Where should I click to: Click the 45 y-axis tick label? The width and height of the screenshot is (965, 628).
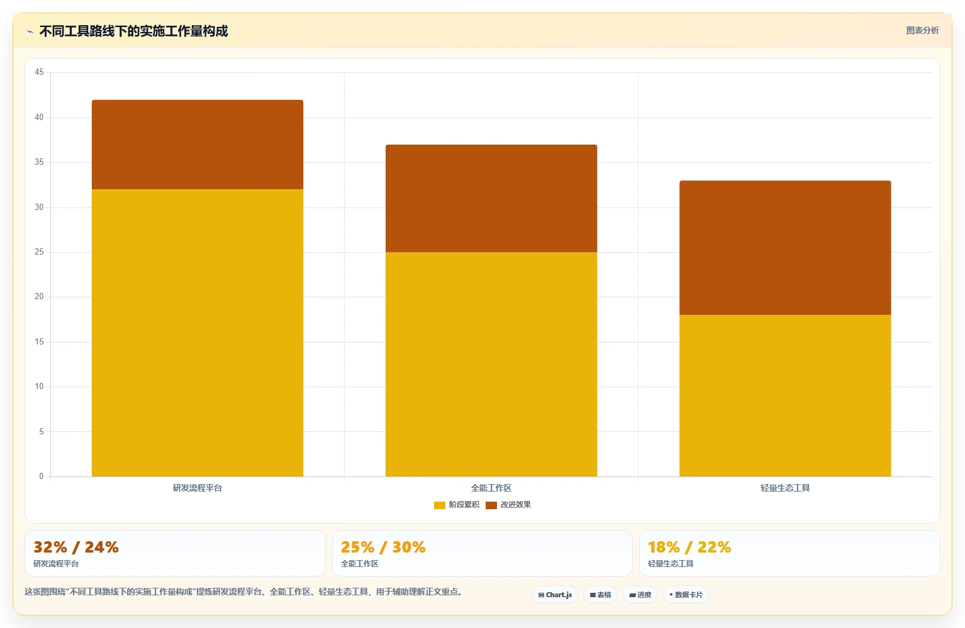[39, 72]
